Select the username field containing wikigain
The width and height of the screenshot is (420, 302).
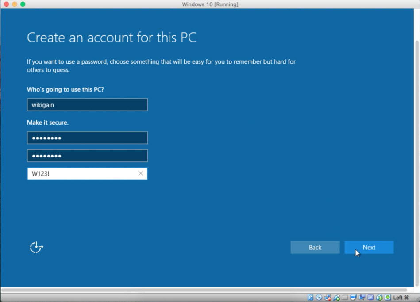87,105
